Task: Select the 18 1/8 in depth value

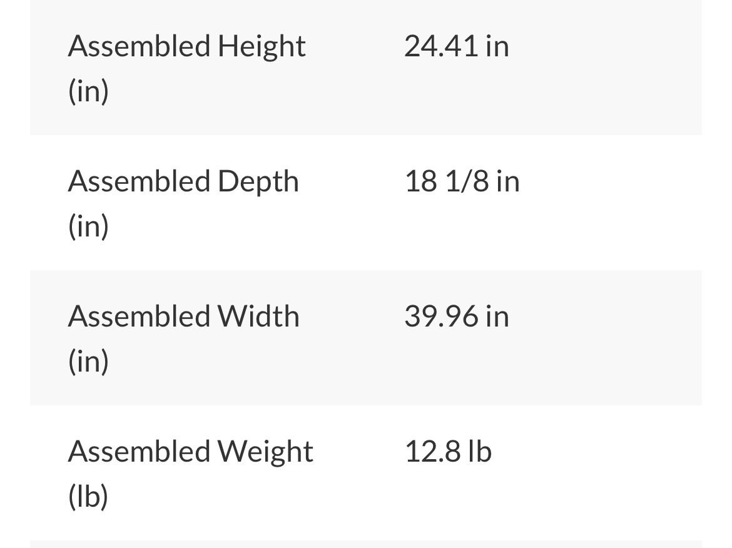Action: pyautogui.click(x=462, y=181)
